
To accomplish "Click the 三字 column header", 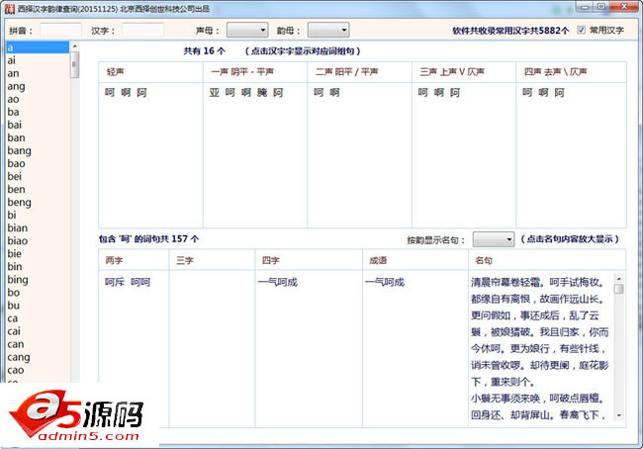I will [212, 260].
